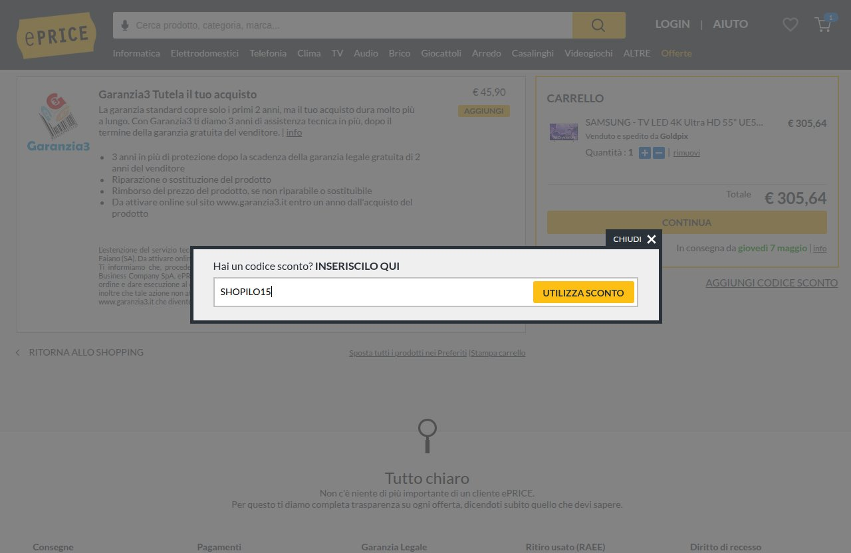Click the rimuovi link in cart
851x553 pixels.
tap(687, 153)
